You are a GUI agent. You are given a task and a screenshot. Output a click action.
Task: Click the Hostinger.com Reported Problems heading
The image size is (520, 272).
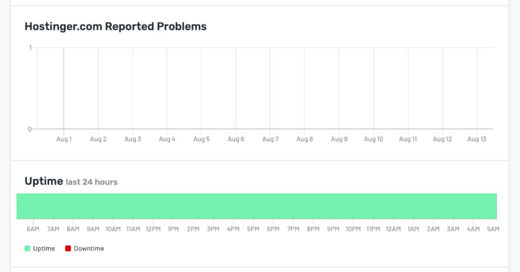pyautogui.click(x=116, y=26)
